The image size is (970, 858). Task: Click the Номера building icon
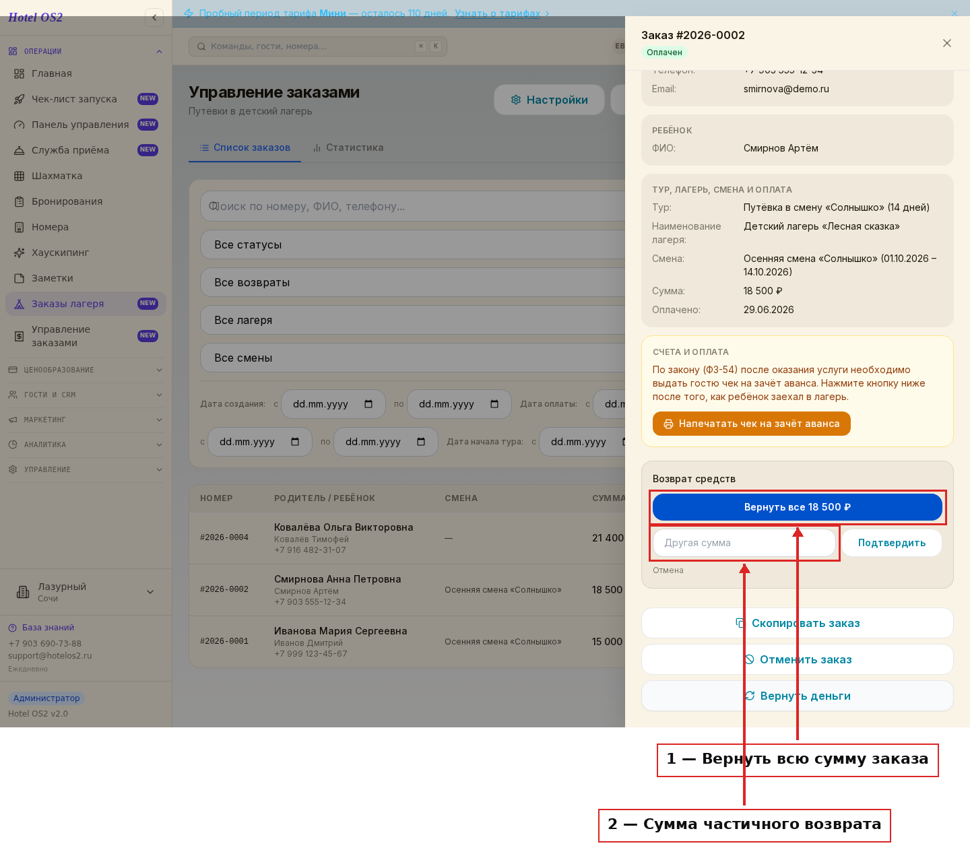(x=19, y=227)
